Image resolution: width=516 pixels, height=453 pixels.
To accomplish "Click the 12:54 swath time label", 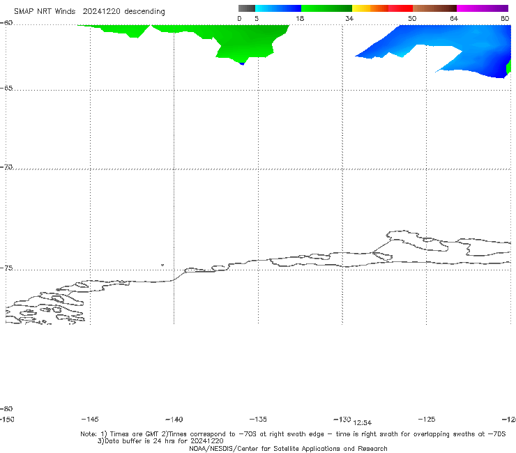I will 363,423.
